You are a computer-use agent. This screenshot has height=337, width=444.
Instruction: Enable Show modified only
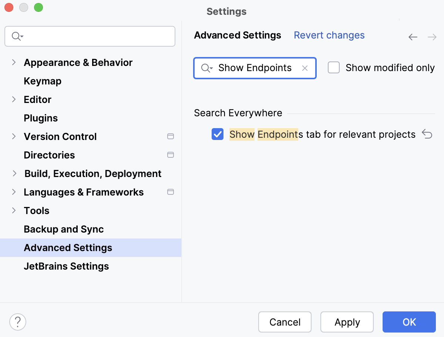coord(334,67)
